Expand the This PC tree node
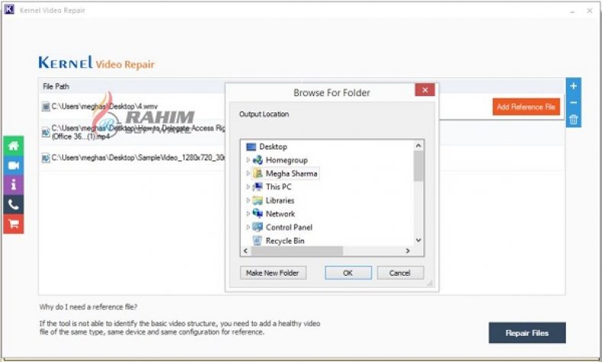 coord(248,187)
